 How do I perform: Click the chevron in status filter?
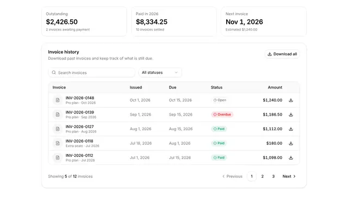(x=176, y=72)
